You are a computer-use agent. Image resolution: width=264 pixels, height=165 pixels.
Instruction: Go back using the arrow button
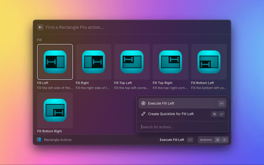click(40, 27)
